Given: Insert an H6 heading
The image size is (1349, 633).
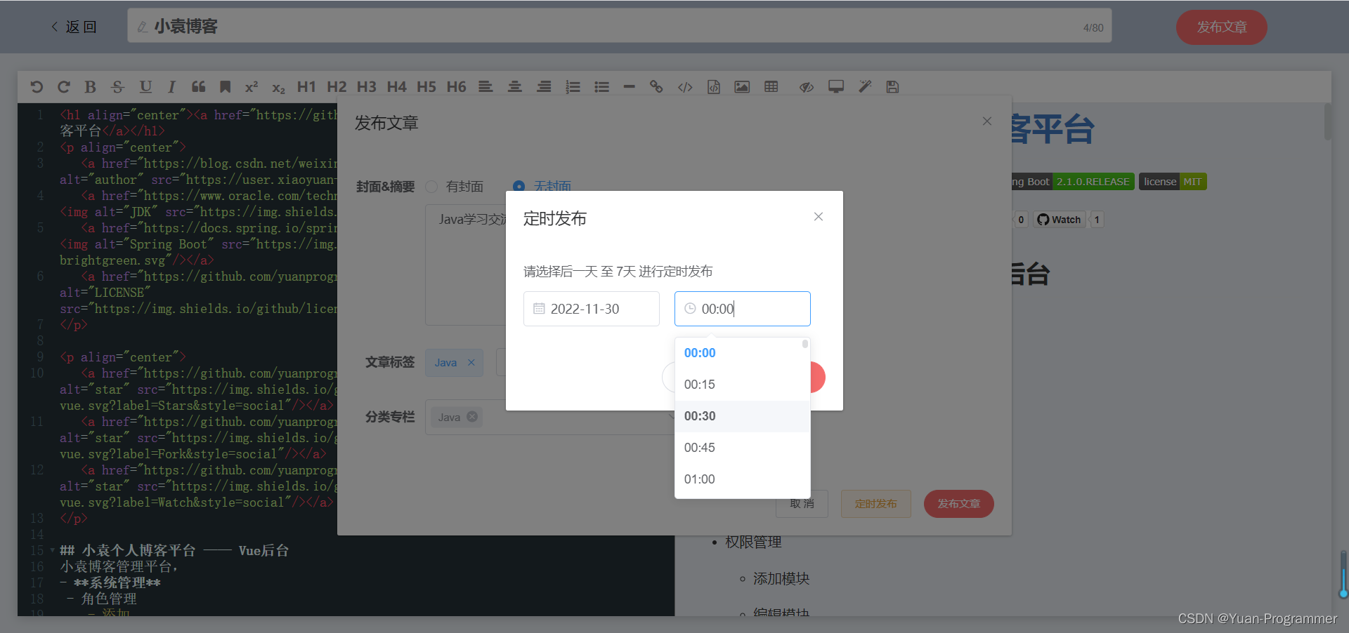Looking at the screenshot, I should tap(456, 87).
